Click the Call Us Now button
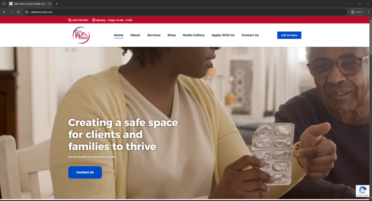This screenshot has height=201, width=372. [289, 35]
